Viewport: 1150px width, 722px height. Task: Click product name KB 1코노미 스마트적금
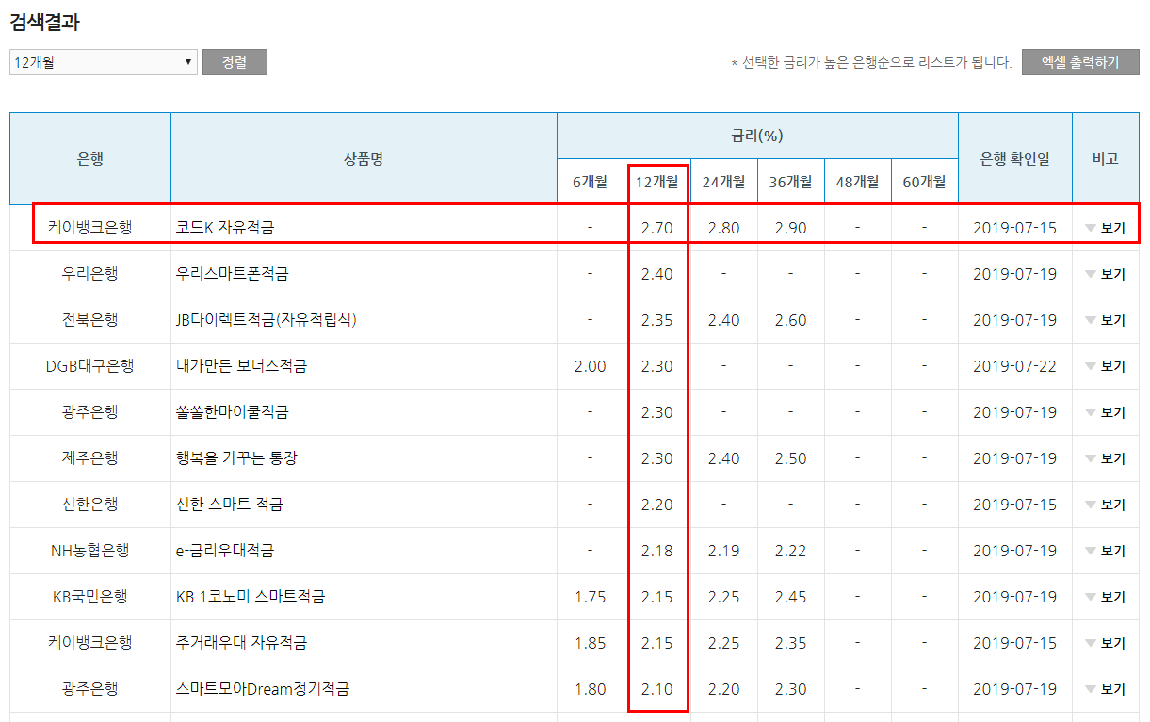251,597
